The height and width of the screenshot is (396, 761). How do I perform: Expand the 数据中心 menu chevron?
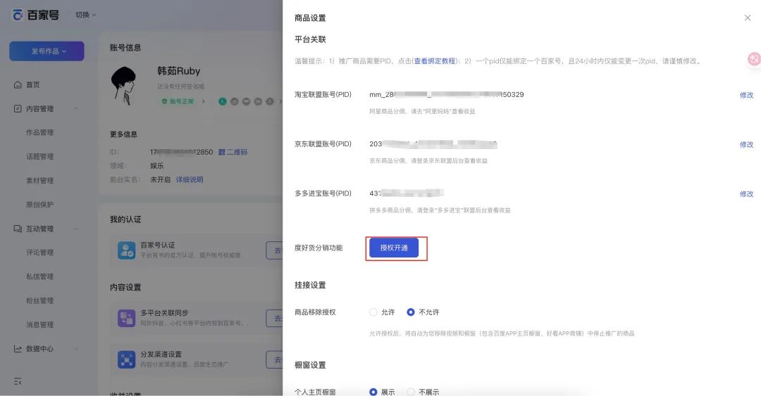point(76,349)
